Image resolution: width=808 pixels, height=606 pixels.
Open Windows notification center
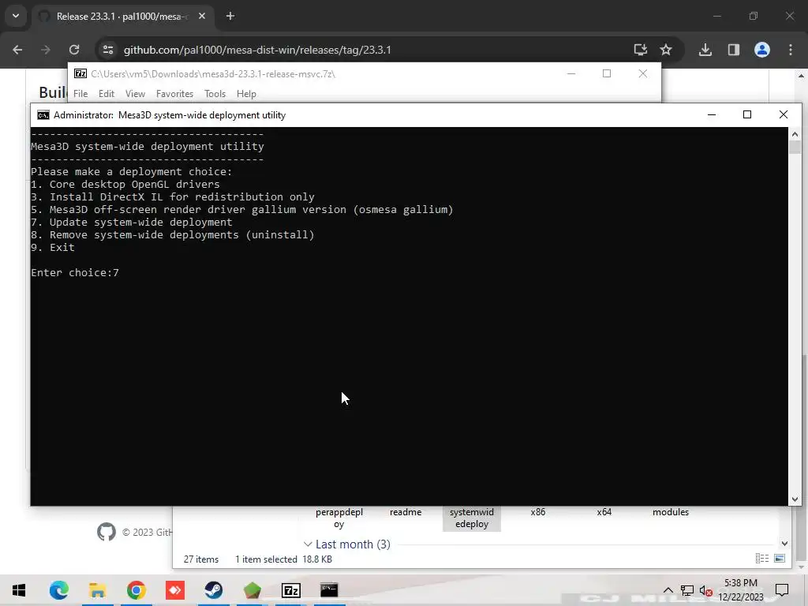782,590
